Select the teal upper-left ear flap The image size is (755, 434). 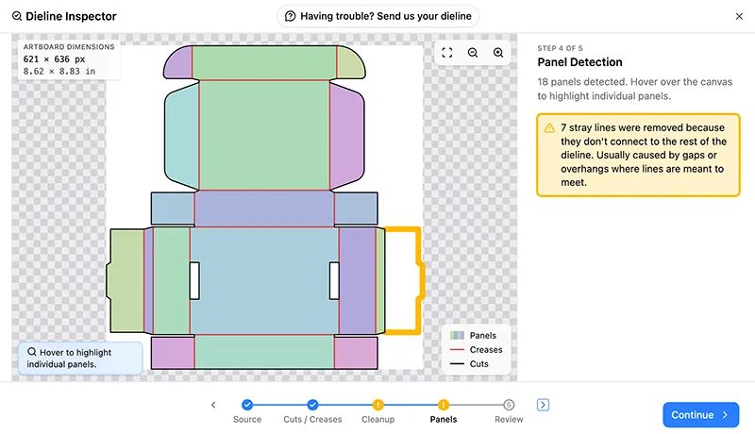181,136
